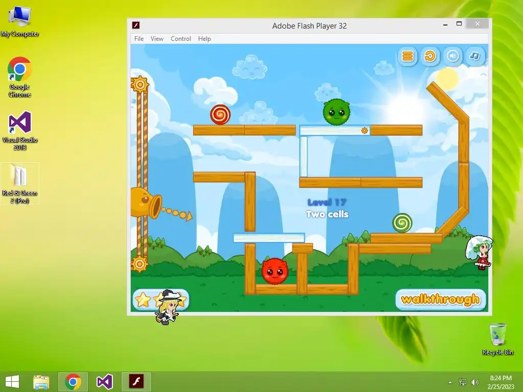523x392 pixels.
Task: Open the volume tray icon
Action: [x=474, y=382]
